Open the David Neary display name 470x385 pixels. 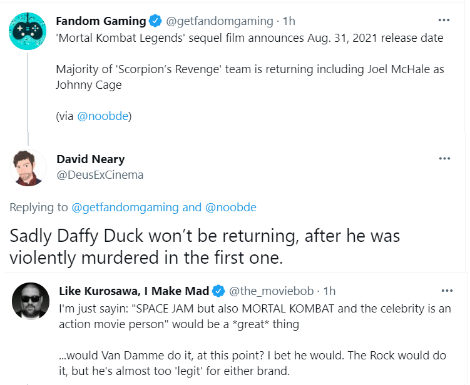click(x=91, y=159)
